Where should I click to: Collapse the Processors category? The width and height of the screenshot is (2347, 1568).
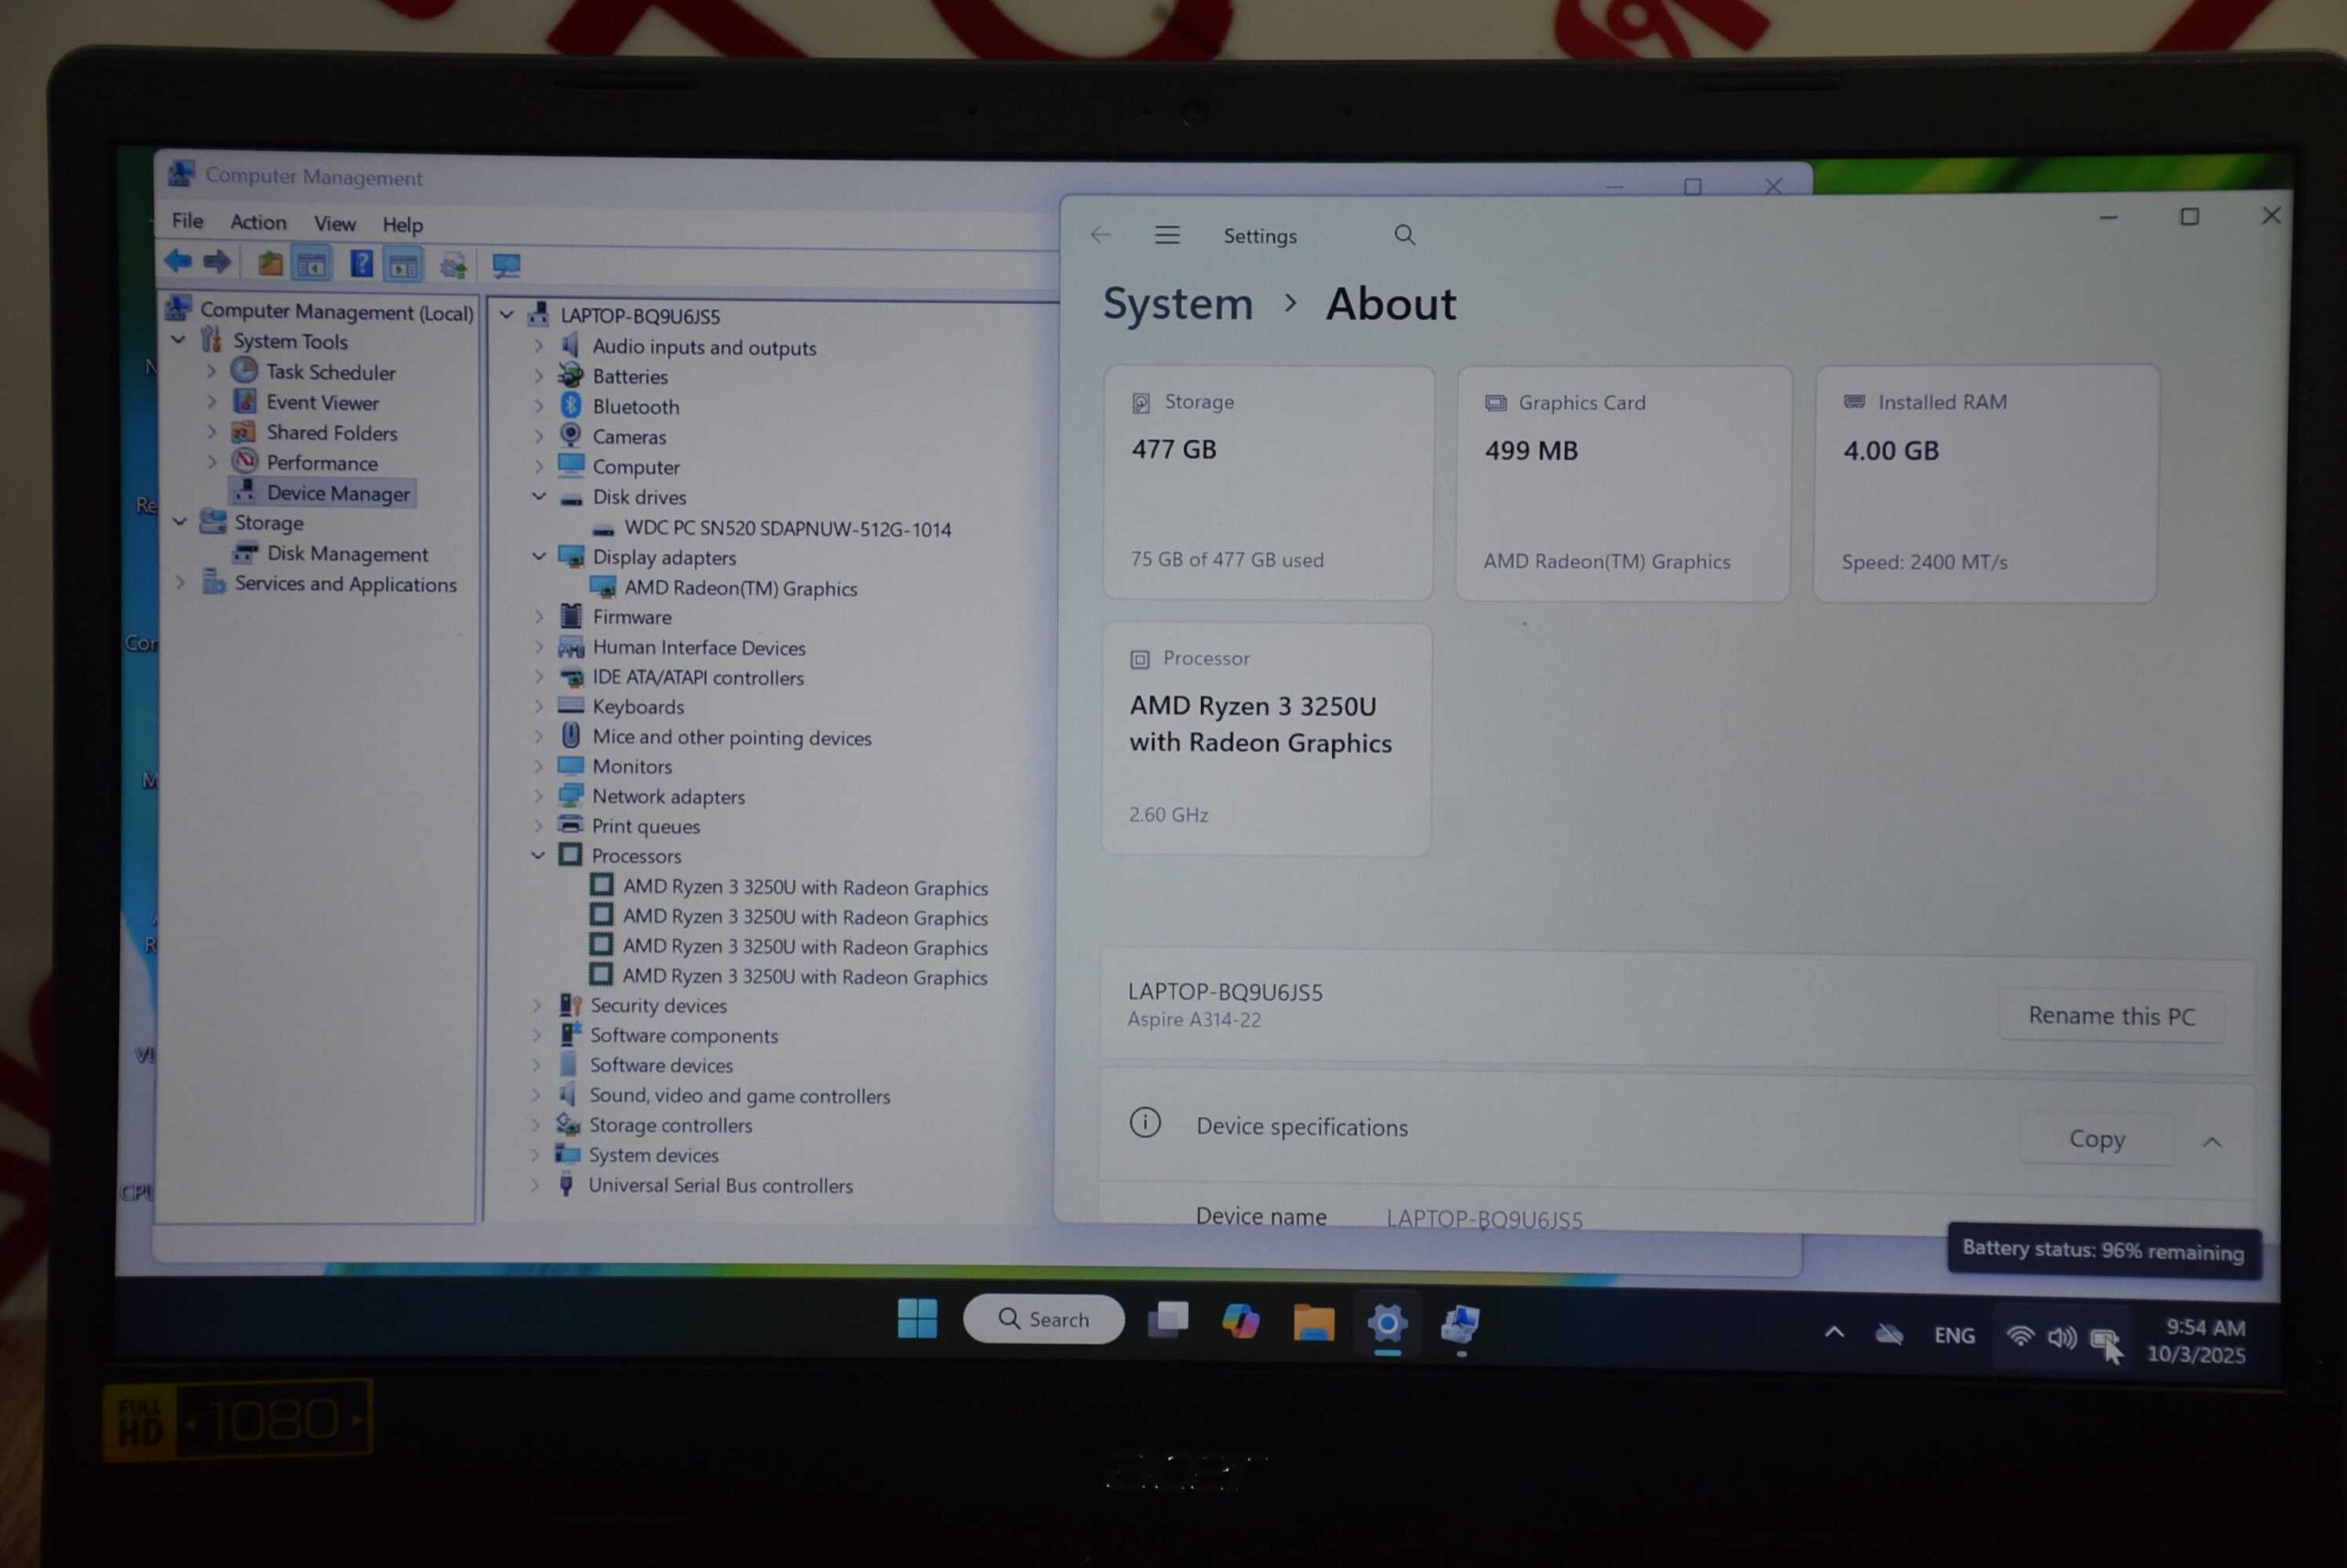click(x=538, y=855)
